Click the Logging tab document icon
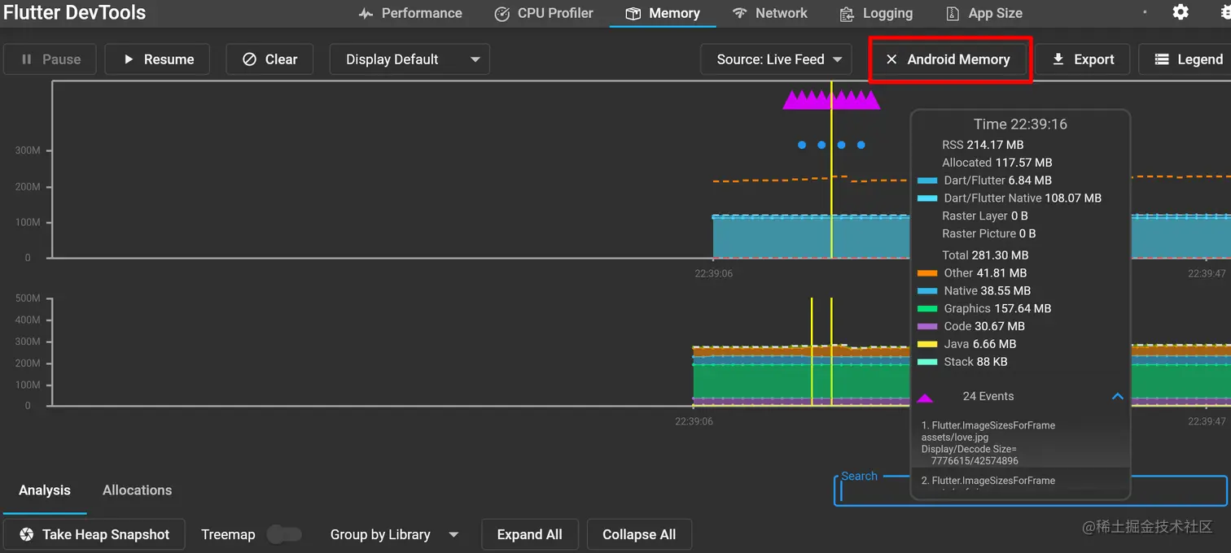 point(848,14)
